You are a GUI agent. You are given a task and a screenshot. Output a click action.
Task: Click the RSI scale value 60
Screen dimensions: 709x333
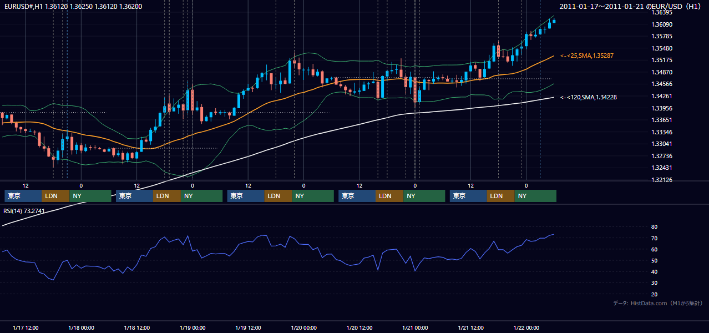pyautogui.click(x=654, y=249)
